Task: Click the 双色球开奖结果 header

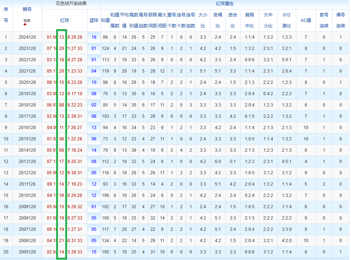Action: point(71,4)
